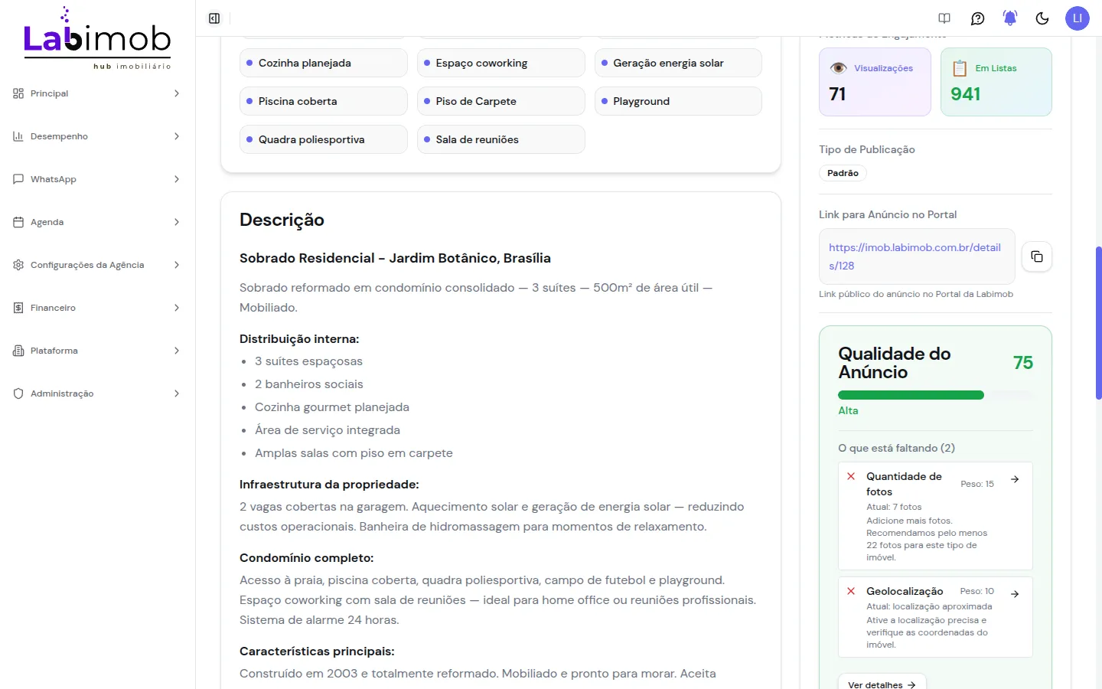Click the Visualizações 71 card
Screen dimensions: 1102x689
(875, 82)
